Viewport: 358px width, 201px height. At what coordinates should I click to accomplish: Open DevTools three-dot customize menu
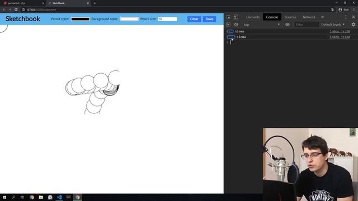(346, 17)
